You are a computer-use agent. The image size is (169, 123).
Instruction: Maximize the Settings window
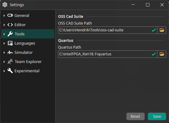point(147,5)
